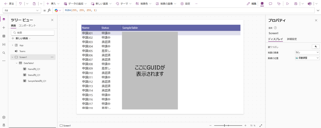Expand the App node in tree view
Viewport: 321px width, 128px height.
(x=12, y=45)
